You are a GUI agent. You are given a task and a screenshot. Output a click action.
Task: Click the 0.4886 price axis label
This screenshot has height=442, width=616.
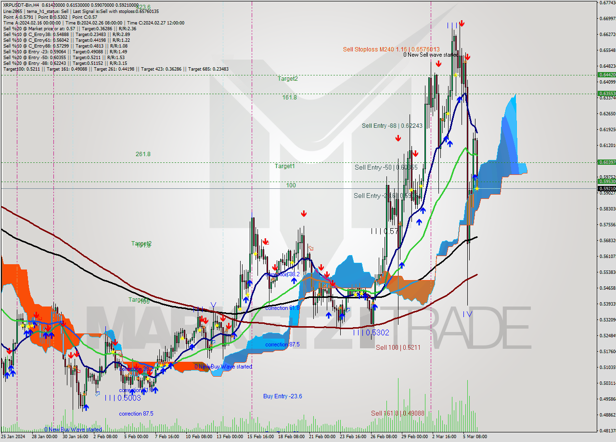(x=607, y=415)
